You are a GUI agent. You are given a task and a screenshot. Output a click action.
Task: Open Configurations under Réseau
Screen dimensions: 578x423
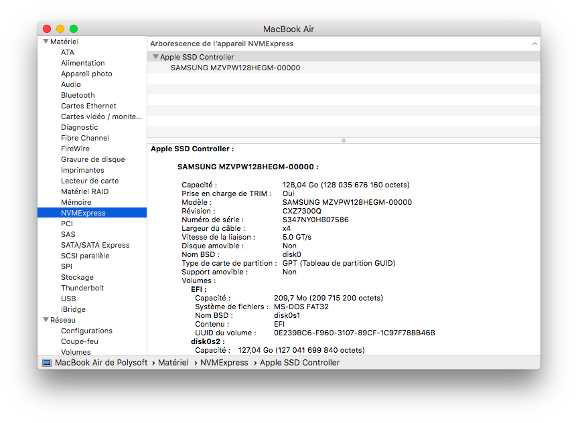(x=86, y=331)
